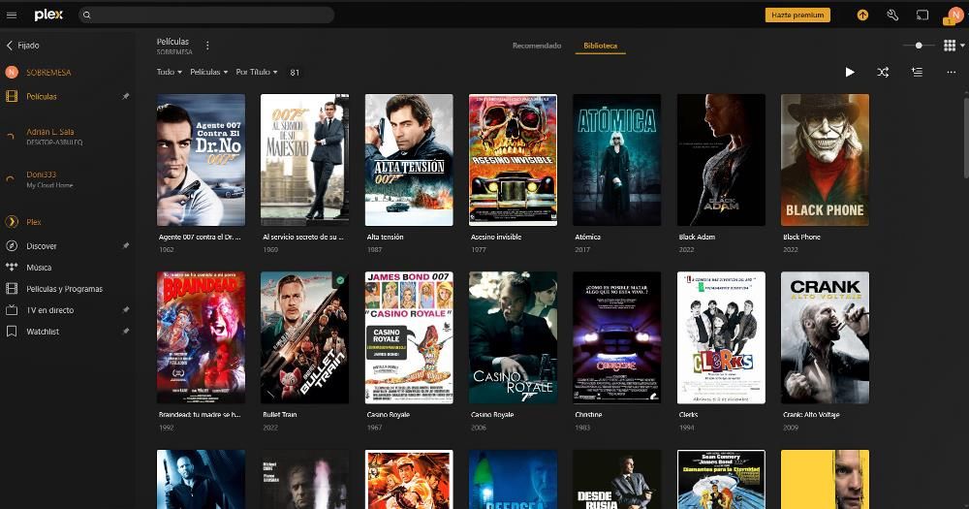
Task: Go back with the Fijado chevron
Action: 10,46
